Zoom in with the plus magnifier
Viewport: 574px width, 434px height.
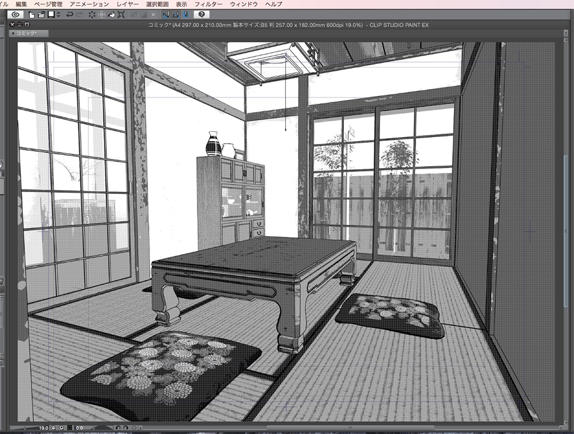pos(61,428)
